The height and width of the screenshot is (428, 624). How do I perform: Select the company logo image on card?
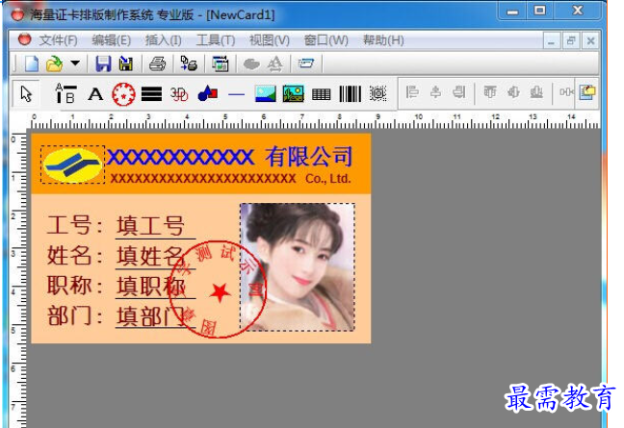(x=73, y=164)
